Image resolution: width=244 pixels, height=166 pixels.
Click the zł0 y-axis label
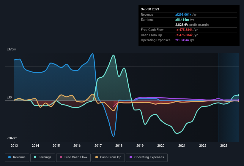(9, 98)
